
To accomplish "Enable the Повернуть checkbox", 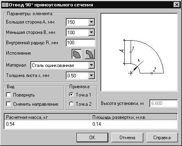I will tap(8, 95).
